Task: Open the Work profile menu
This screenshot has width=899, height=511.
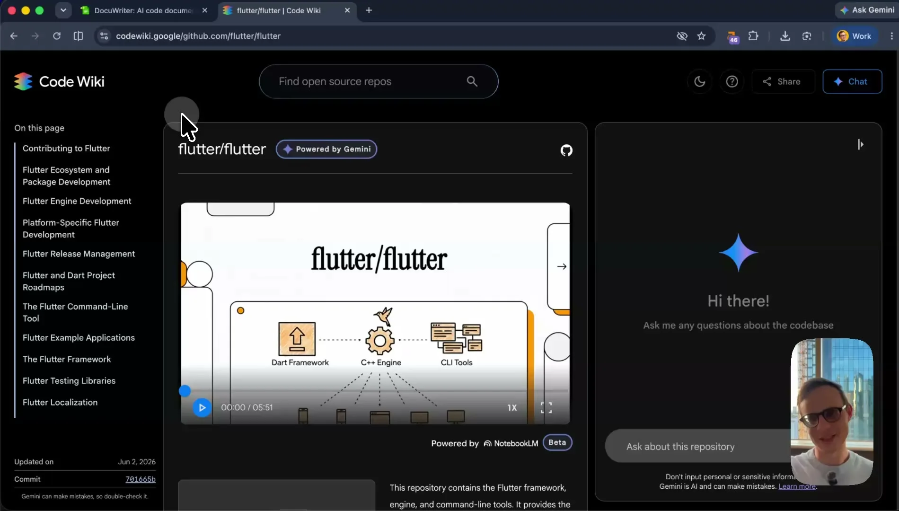Action: (x=854, y=36)
